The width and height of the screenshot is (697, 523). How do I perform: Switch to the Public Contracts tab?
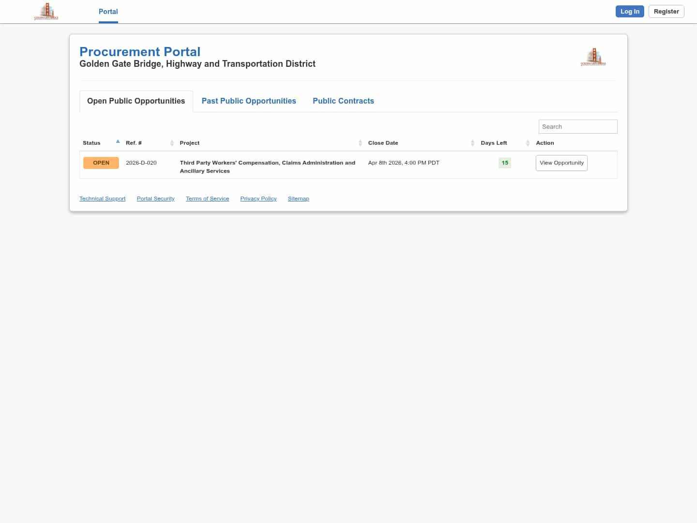tap(343, 101)
